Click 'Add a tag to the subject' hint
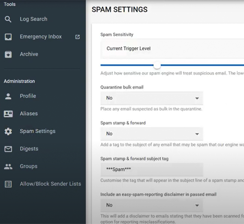Screen dimensions: 244x224 [x=172, y=145]
